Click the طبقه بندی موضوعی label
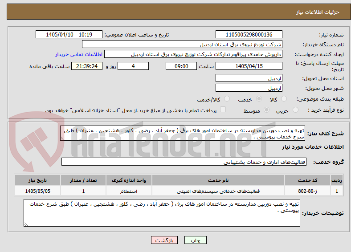 (320, 99)
